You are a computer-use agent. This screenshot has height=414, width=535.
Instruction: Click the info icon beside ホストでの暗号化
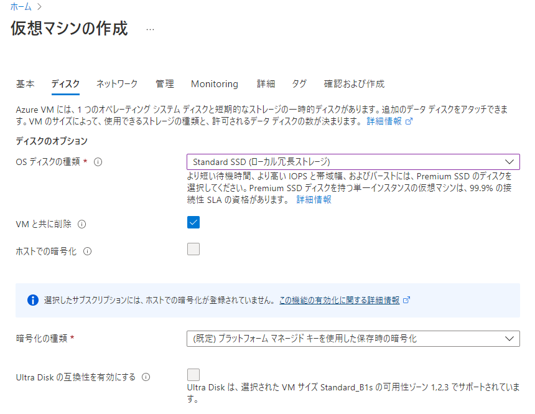coord(87,252)
